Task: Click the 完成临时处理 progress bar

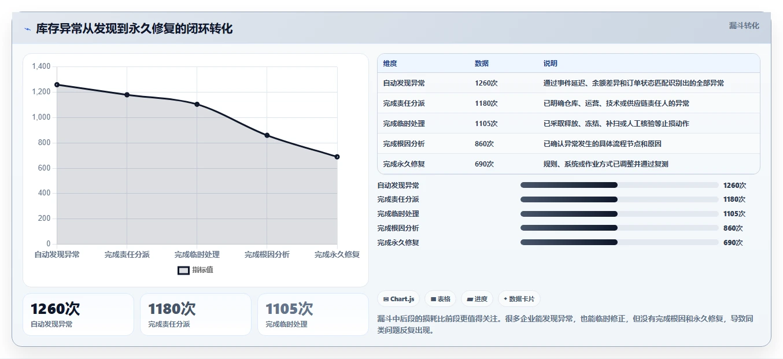Action: click(x=619, y=214)
